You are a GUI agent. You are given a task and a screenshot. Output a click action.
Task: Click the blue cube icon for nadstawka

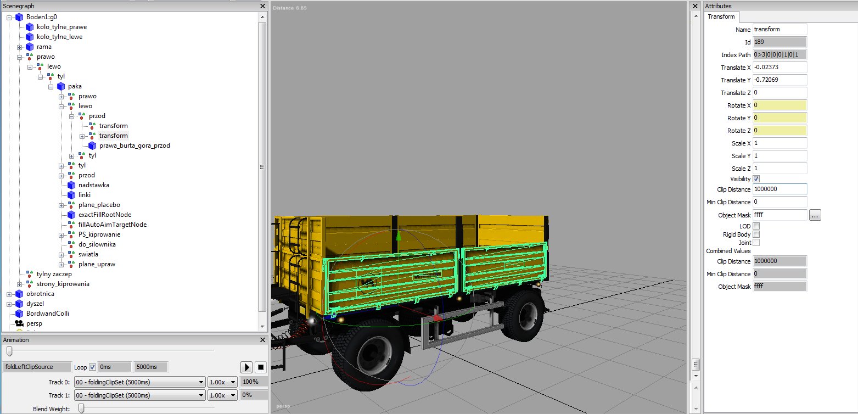pos(71,185)
